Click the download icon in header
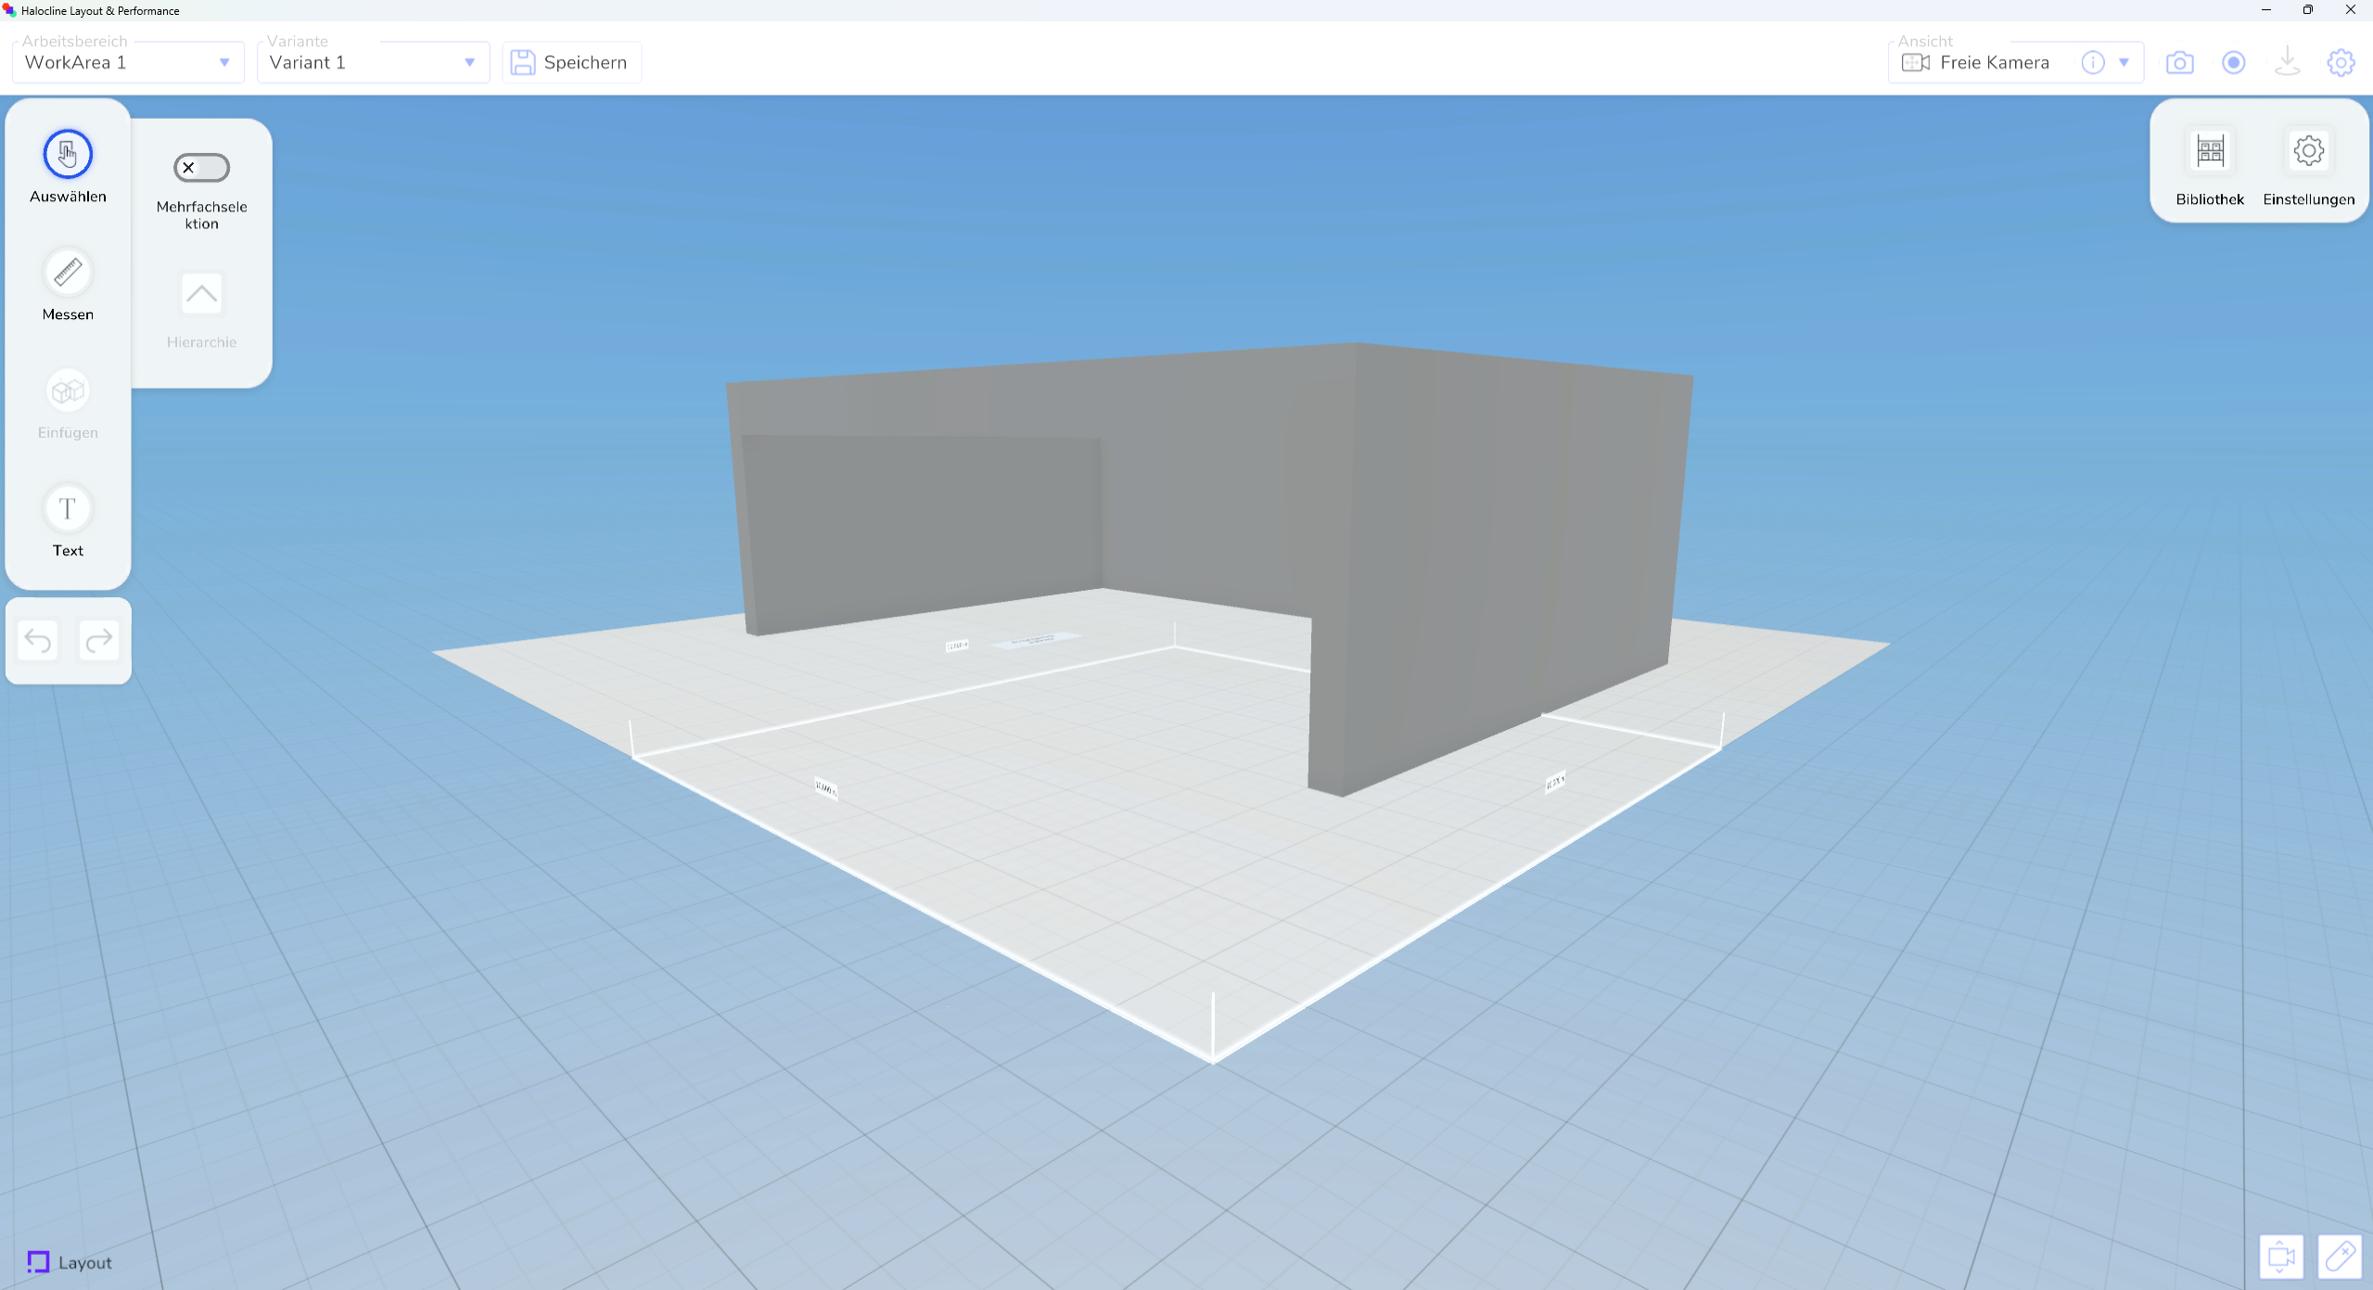Viewport: 2373px width, 1290px height. 2287,62
